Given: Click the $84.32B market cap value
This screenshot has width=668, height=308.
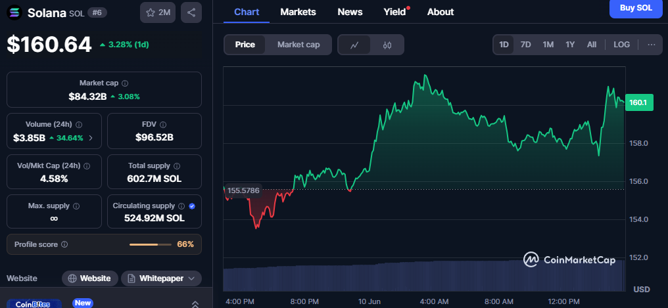Looking at the screenshot, I should point(87,97).
